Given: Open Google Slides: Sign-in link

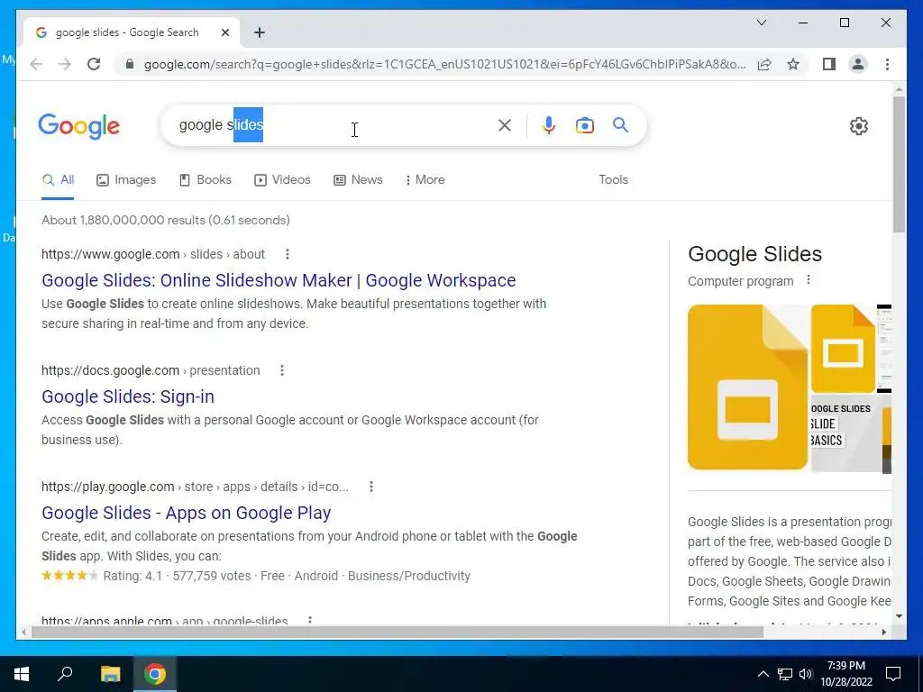Looking at the screenshot, I should coord(128,396).
